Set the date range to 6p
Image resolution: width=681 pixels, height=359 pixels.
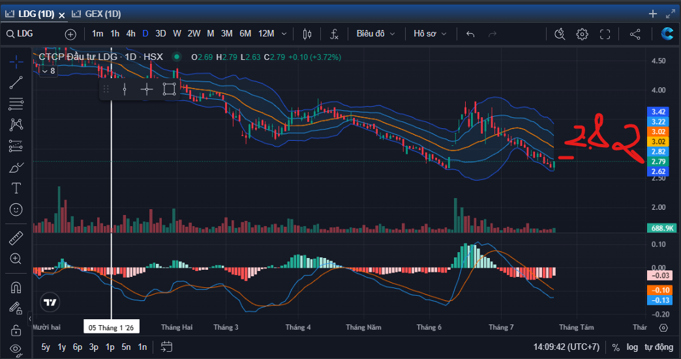point(78,347)
